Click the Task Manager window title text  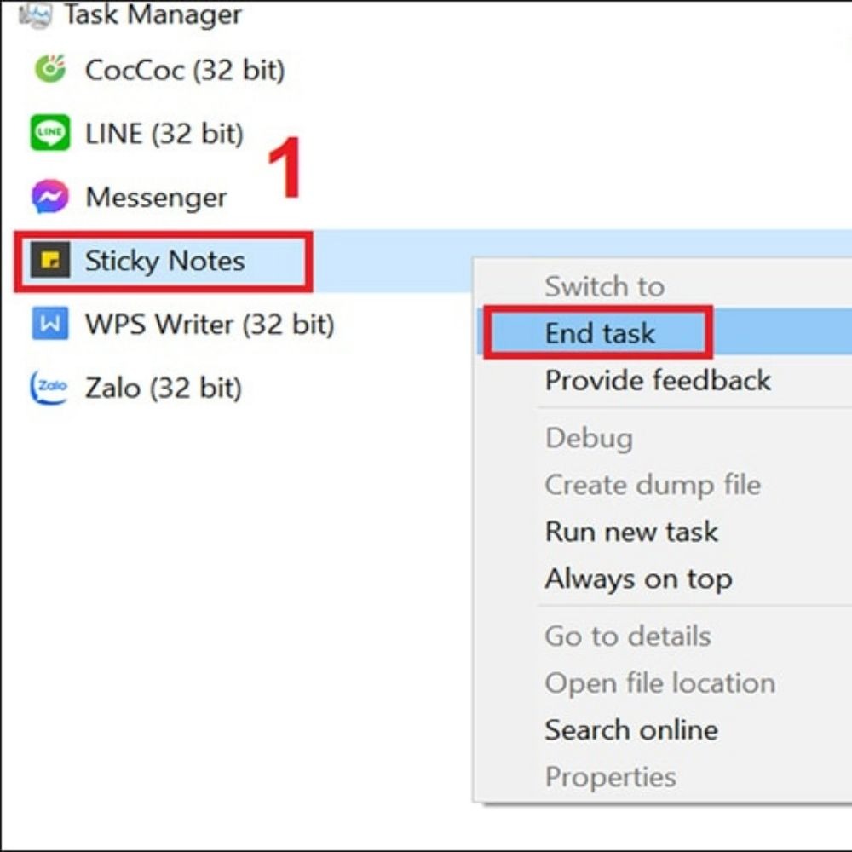click(153, 14)
